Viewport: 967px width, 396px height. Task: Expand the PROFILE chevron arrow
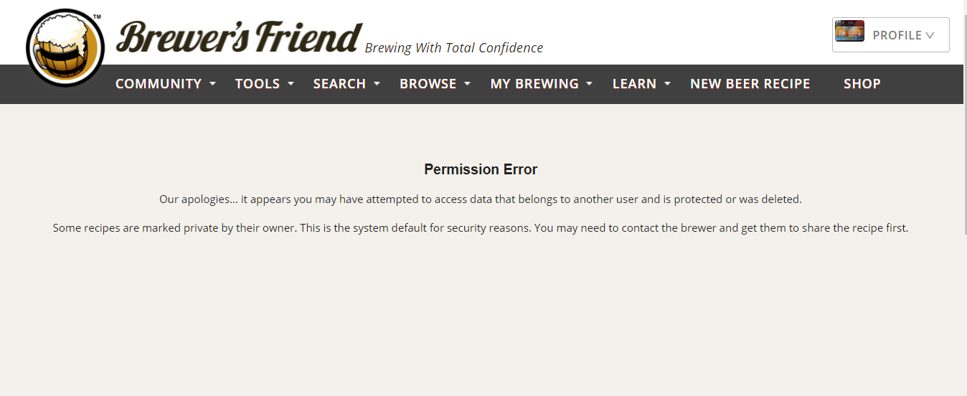930,35
